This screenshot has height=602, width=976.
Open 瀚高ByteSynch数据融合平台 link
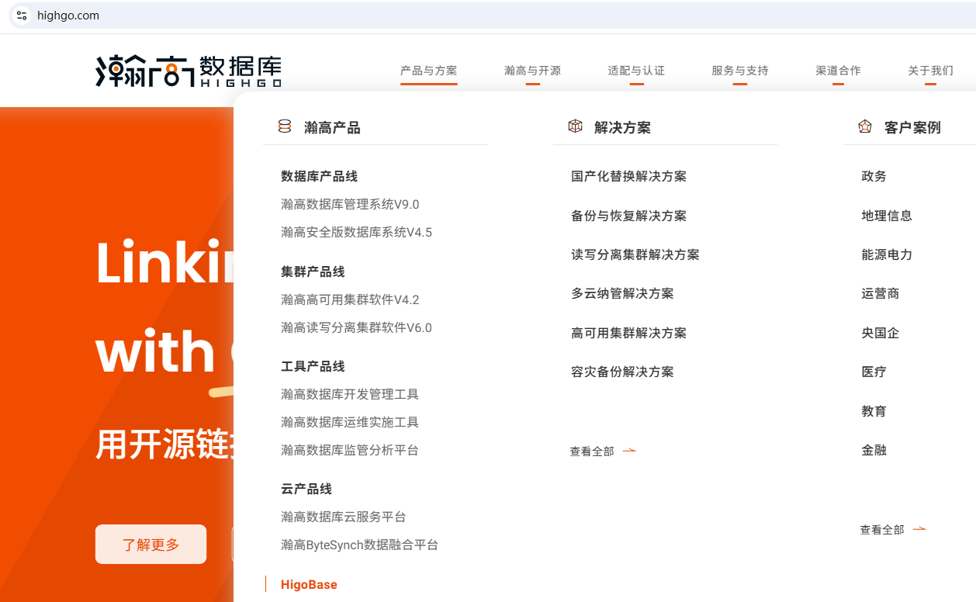click(x=360, y=545)
